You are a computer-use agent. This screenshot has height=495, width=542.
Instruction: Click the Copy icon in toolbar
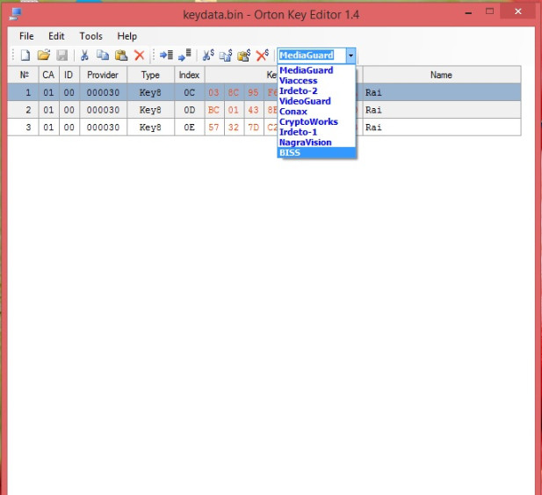pos(103,55)
